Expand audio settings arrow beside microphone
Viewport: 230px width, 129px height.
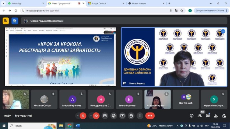[78, 116]
